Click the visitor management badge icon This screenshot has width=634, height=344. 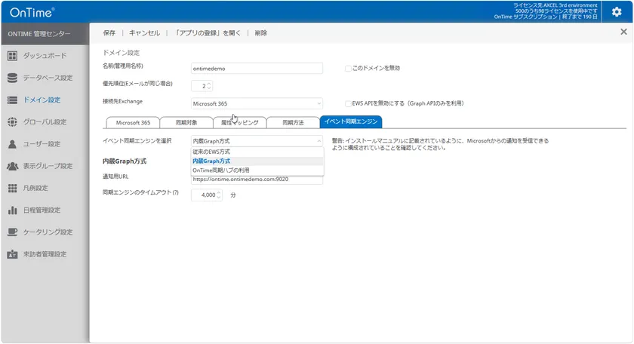(13, 254)
